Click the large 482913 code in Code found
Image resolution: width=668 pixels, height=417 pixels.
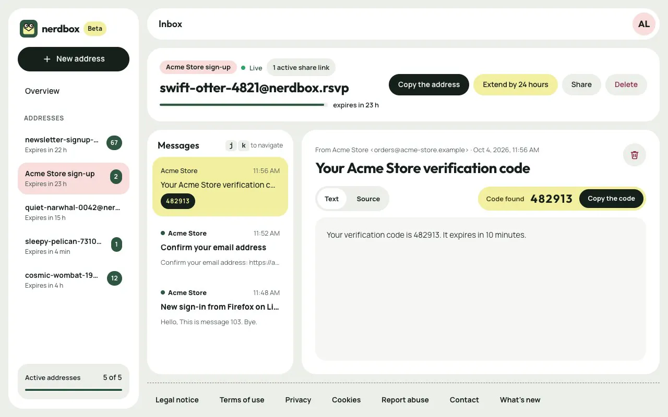click(x=552, y=199)
